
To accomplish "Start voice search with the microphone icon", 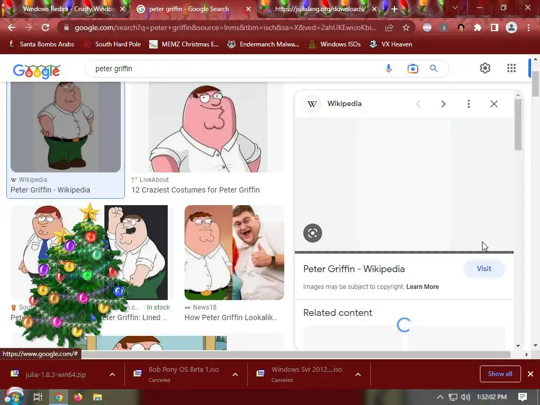I will click(x=389, y=69).
